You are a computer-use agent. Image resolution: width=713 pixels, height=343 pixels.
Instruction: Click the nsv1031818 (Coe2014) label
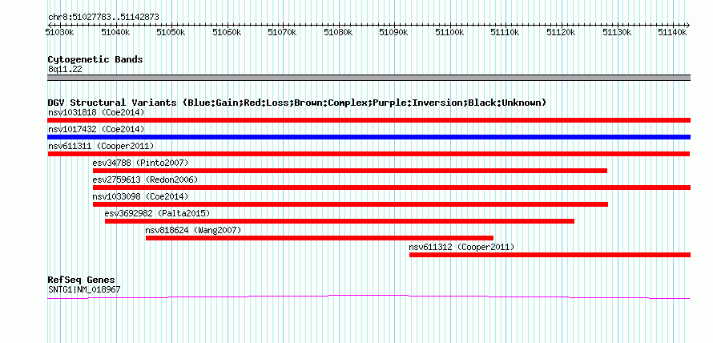[96, 112]
